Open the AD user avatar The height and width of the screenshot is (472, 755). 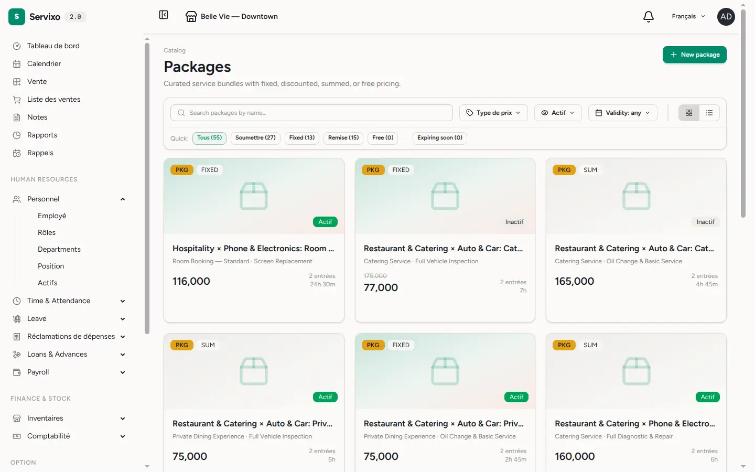[726, 17]
